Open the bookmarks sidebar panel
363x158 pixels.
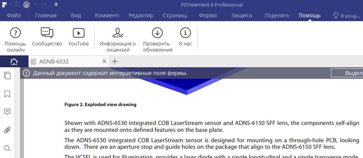[7, 94]
